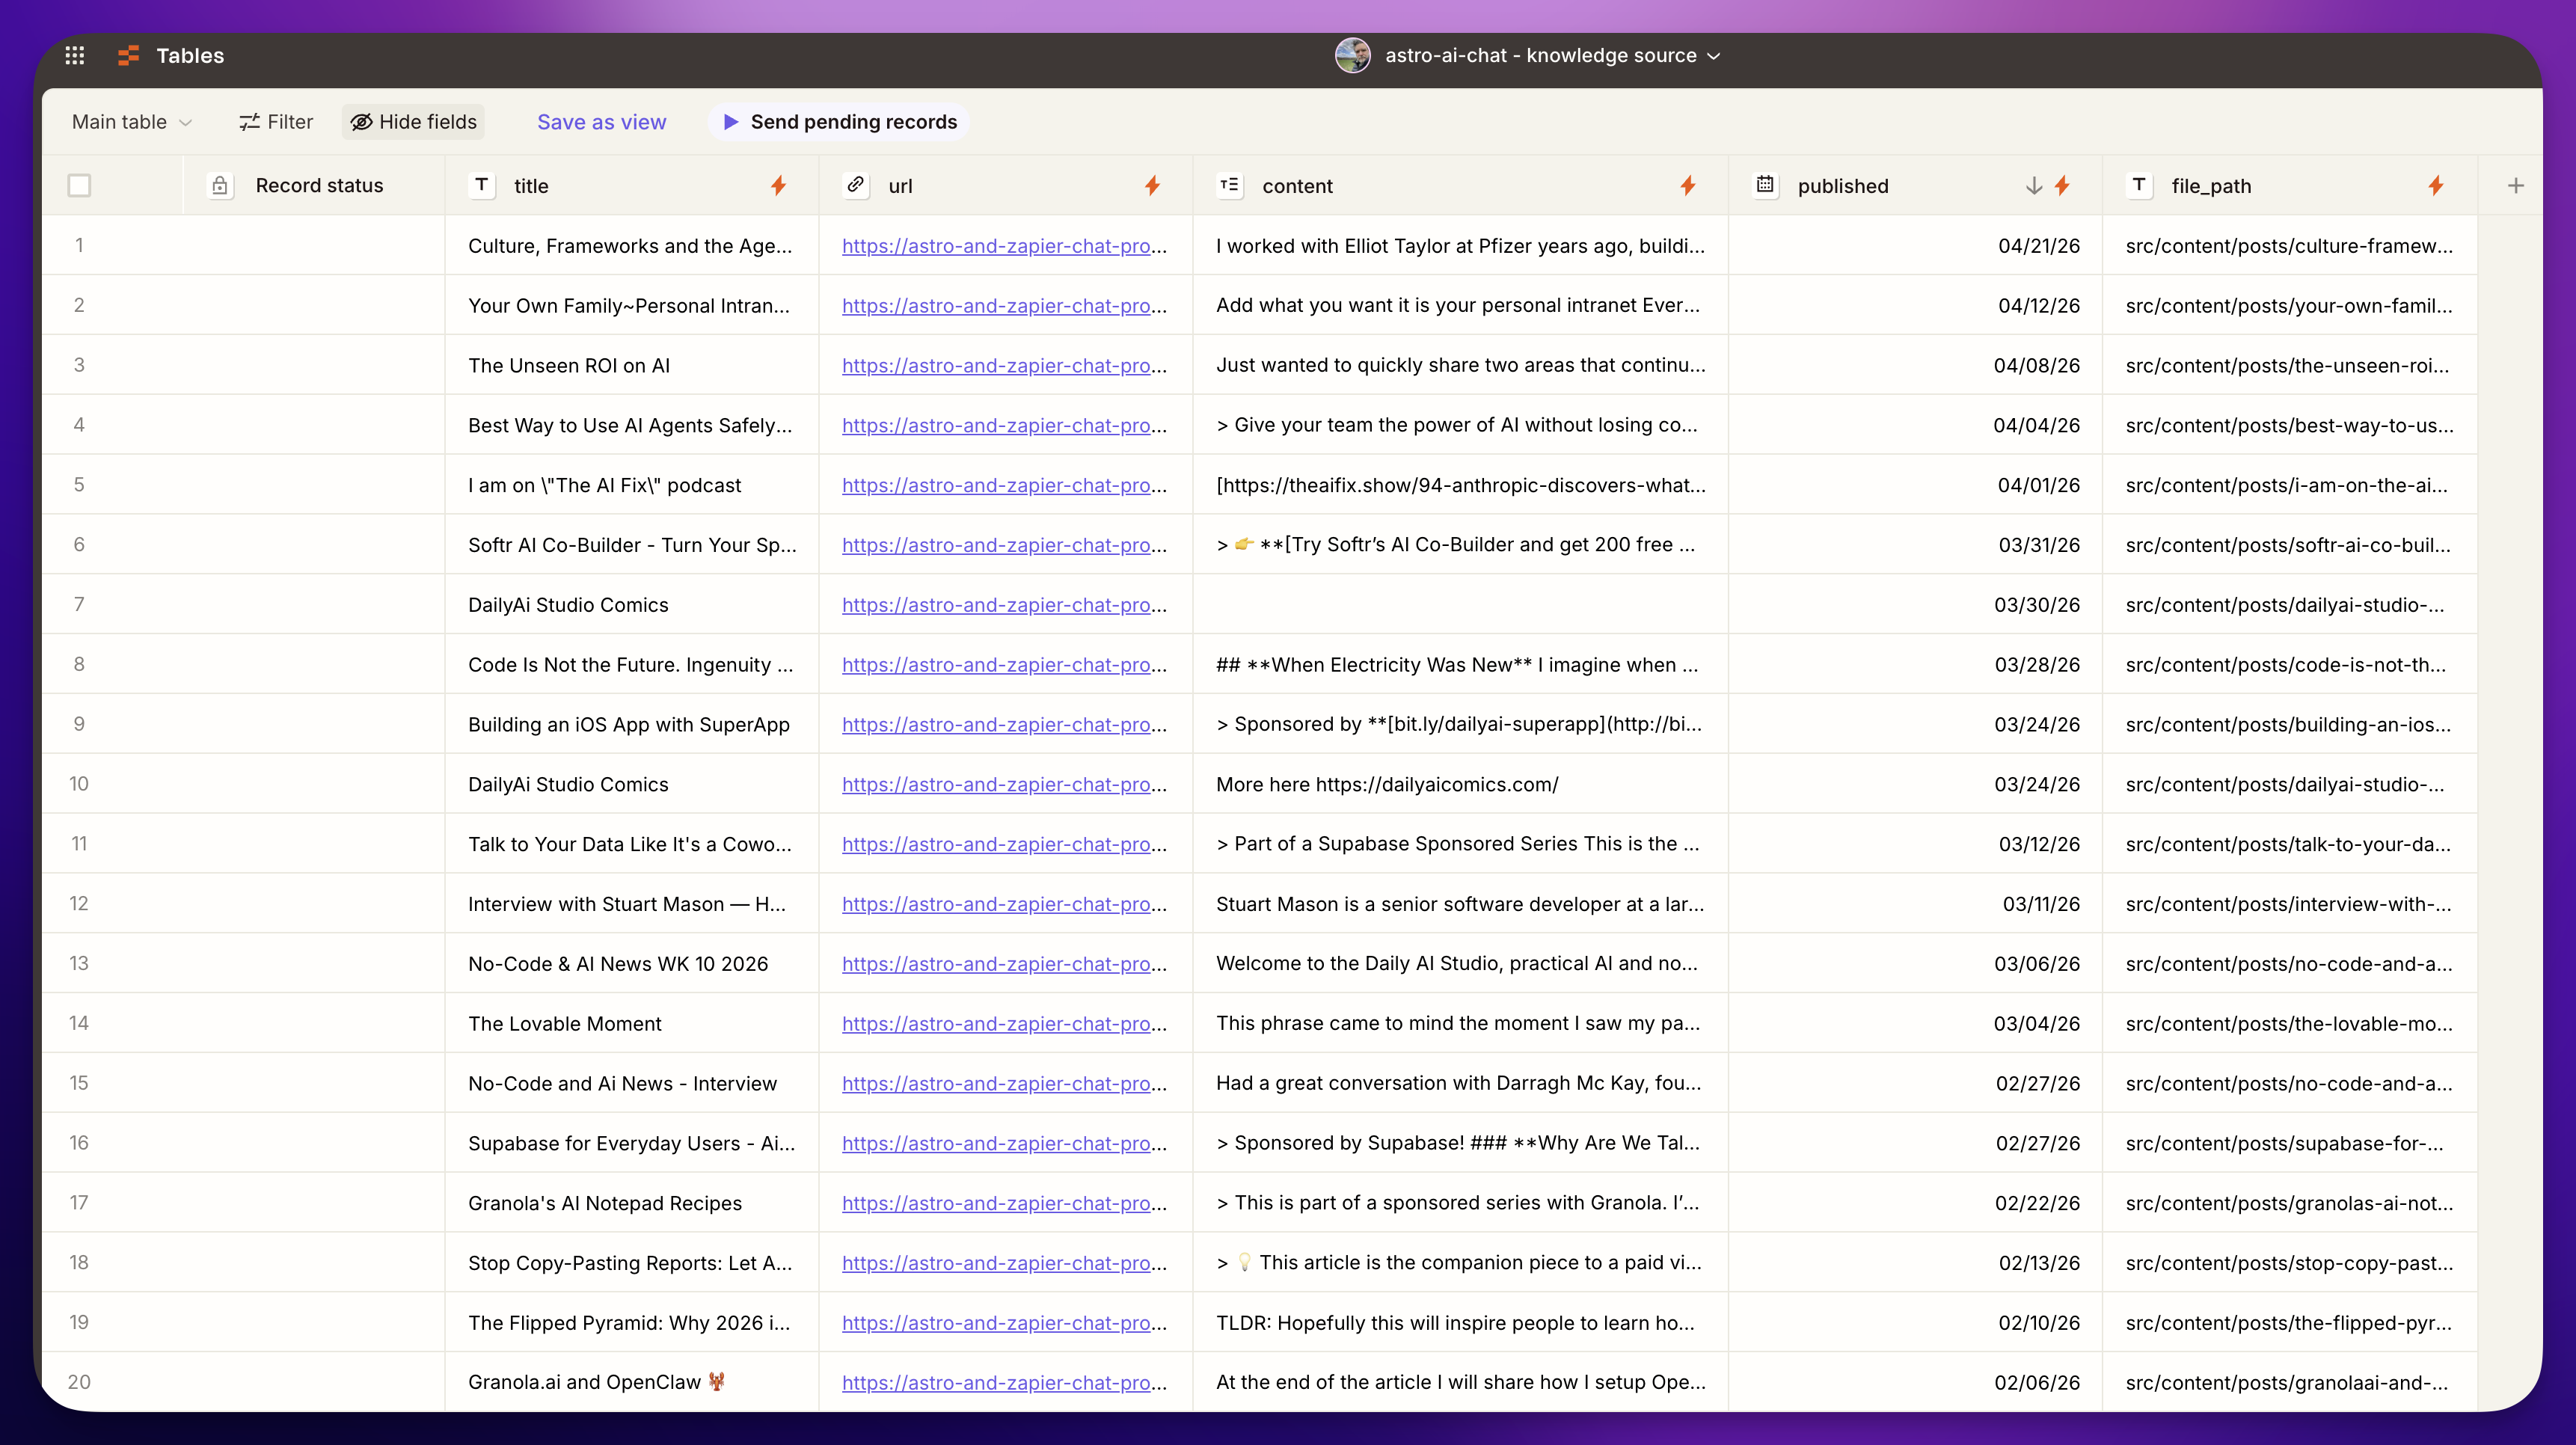
Task: Click the lightning bolt in title column
Action: pos(778,186)
